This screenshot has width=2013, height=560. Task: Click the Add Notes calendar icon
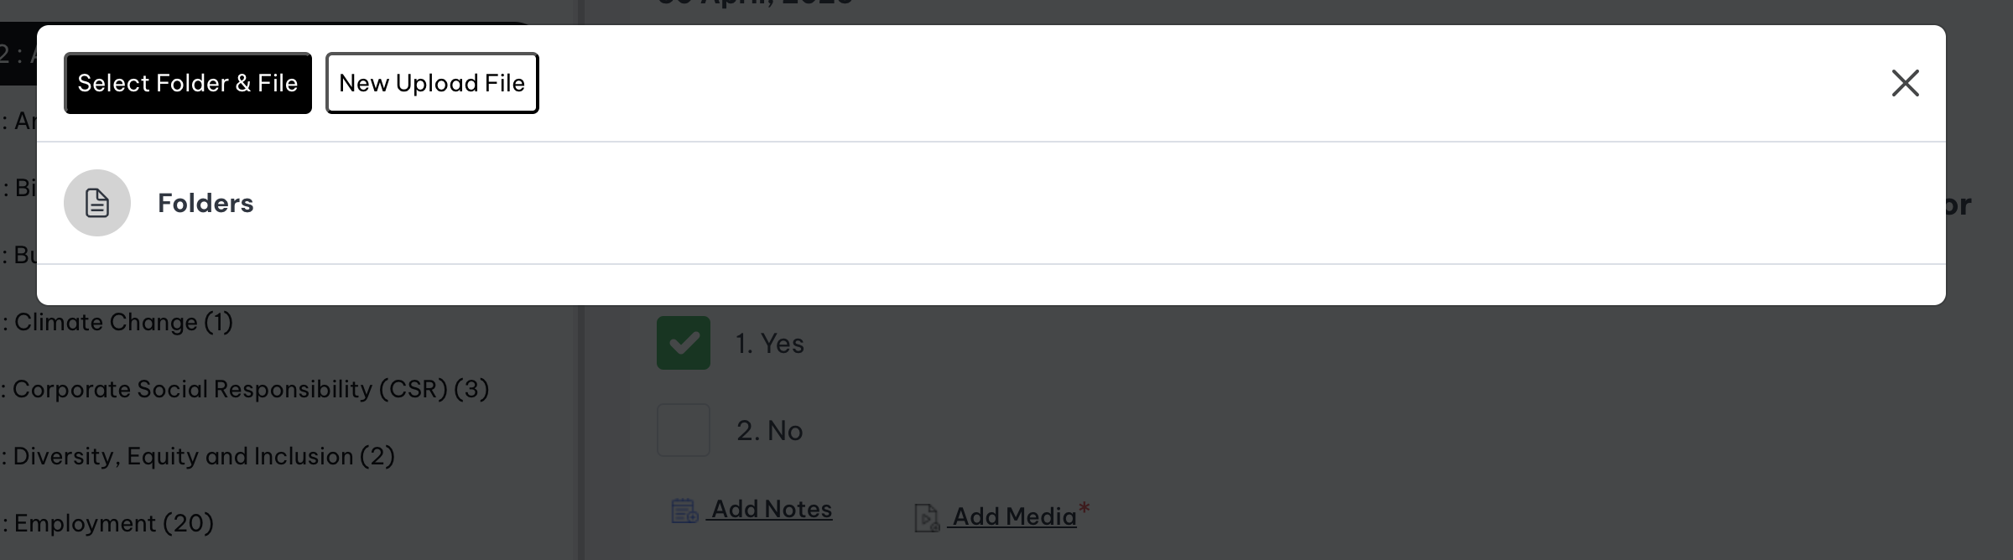tap(684, 511)
